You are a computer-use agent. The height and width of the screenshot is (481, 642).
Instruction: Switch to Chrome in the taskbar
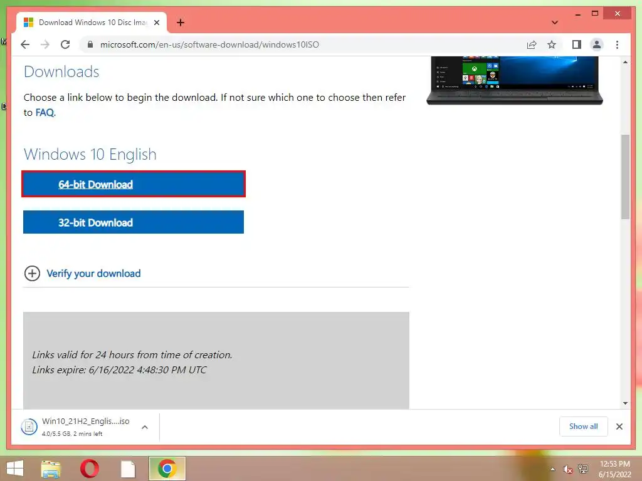click(x=167, y=468)
